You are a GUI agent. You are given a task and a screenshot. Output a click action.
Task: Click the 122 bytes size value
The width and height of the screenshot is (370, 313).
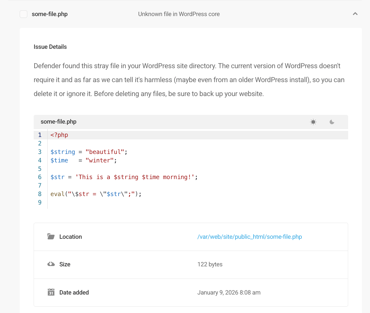[x=210, y=264]
